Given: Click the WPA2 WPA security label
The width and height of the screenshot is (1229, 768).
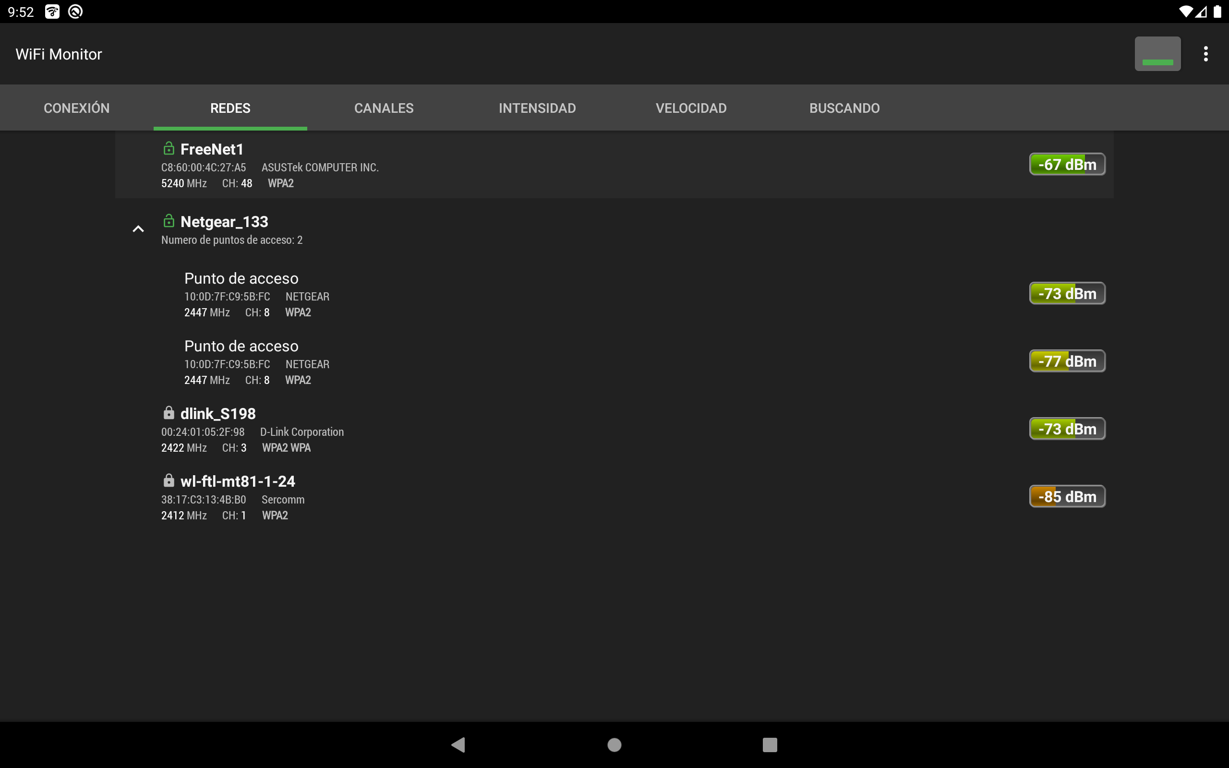Looking at the screenshot, I should click(x=286, y=447).
